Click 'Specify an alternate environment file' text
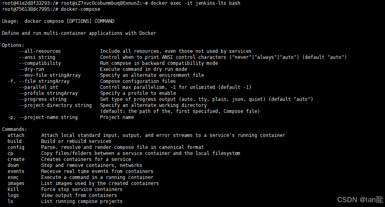 click(x=152, y=75)
